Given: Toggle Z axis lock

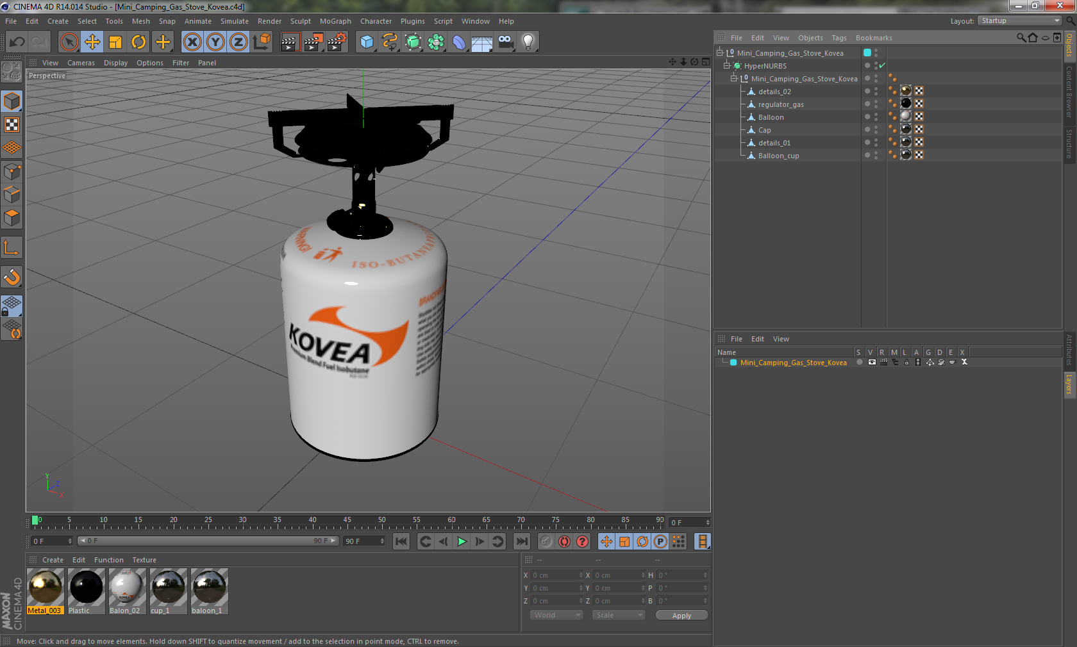Looking at the screenshot, I should tap(238, 42).
